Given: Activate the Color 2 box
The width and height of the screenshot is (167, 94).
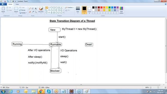Looking at the screenshot, I should click(x=89, y=10).
